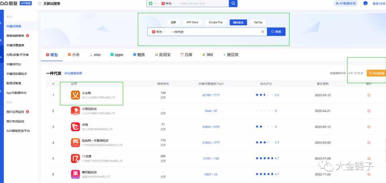This screenshot has height=183, width=386.
Task: Favorite 义乌购 with its star icon
Action: [369, 95]
